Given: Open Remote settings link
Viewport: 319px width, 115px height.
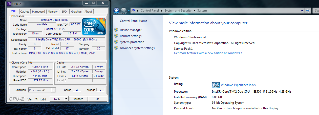Looking at the screenshot, I should (131, 36).
